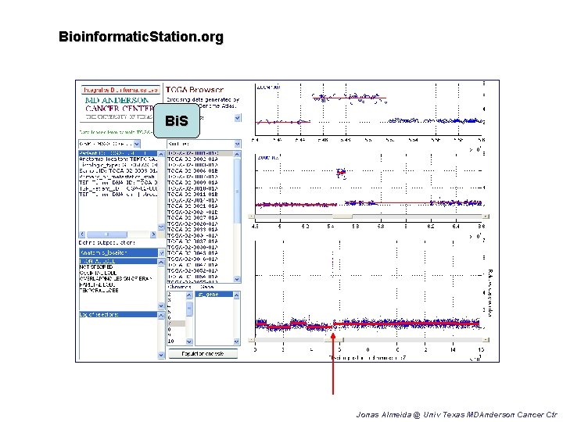Screen dimensions: 563x422
Task: Click the bottom plot's scroll-left arrow
Action: [x=252, y=339]
